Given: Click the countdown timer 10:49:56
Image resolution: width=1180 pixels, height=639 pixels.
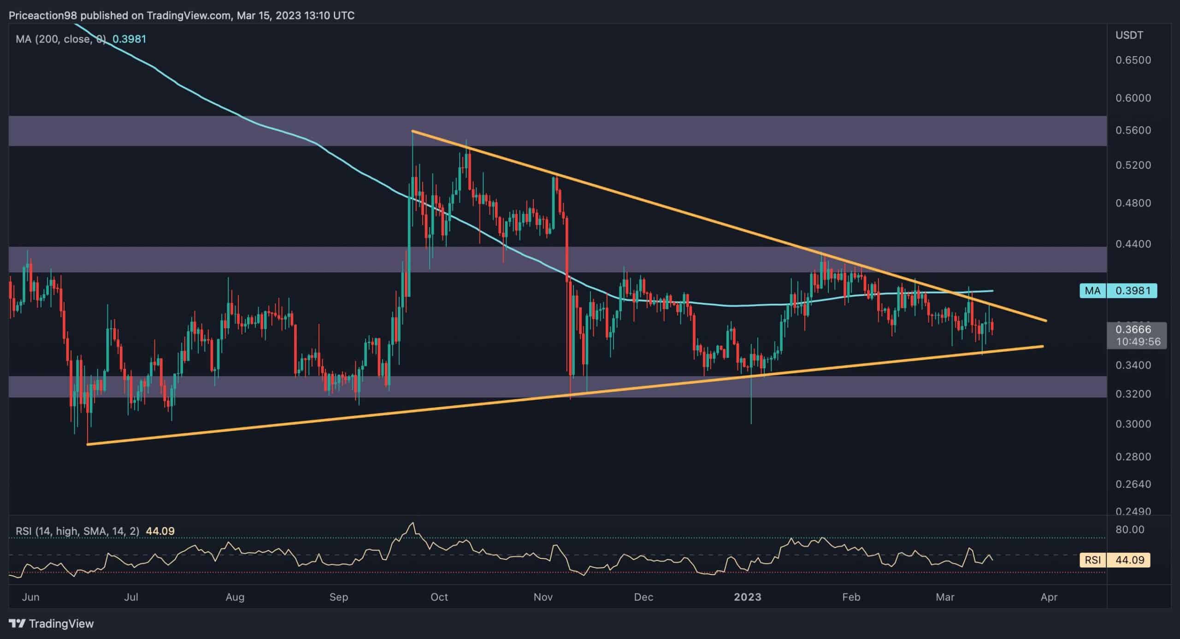Looking at the screenshot, I should (x=1138, y=342).
